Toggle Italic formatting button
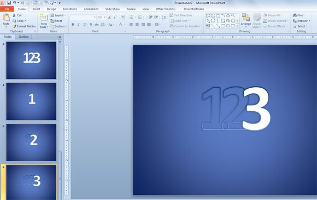 point(79,25)
